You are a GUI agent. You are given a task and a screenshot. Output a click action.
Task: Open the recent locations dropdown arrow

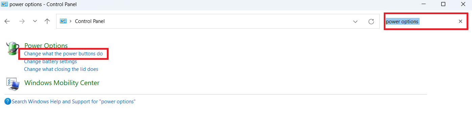coord(35,21)
